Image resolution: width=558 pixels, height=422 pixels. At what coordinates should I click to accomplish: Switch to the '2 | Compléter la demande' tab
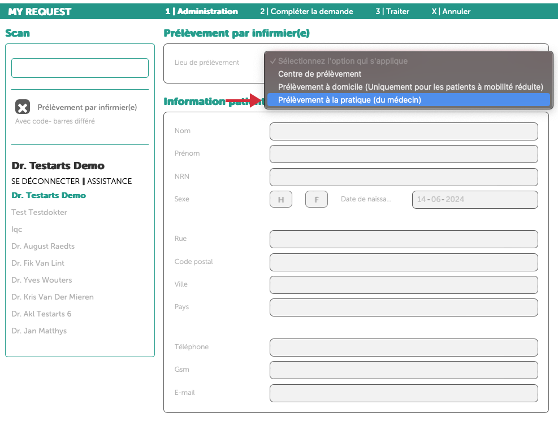(306, 11)
